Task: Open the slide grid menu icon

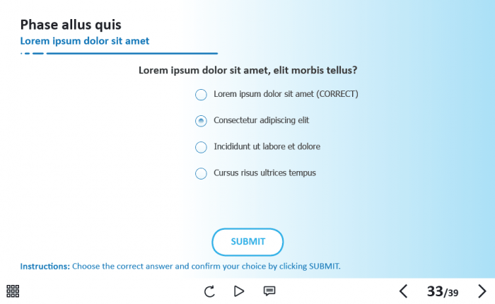Action: click(x=13, y=291)
